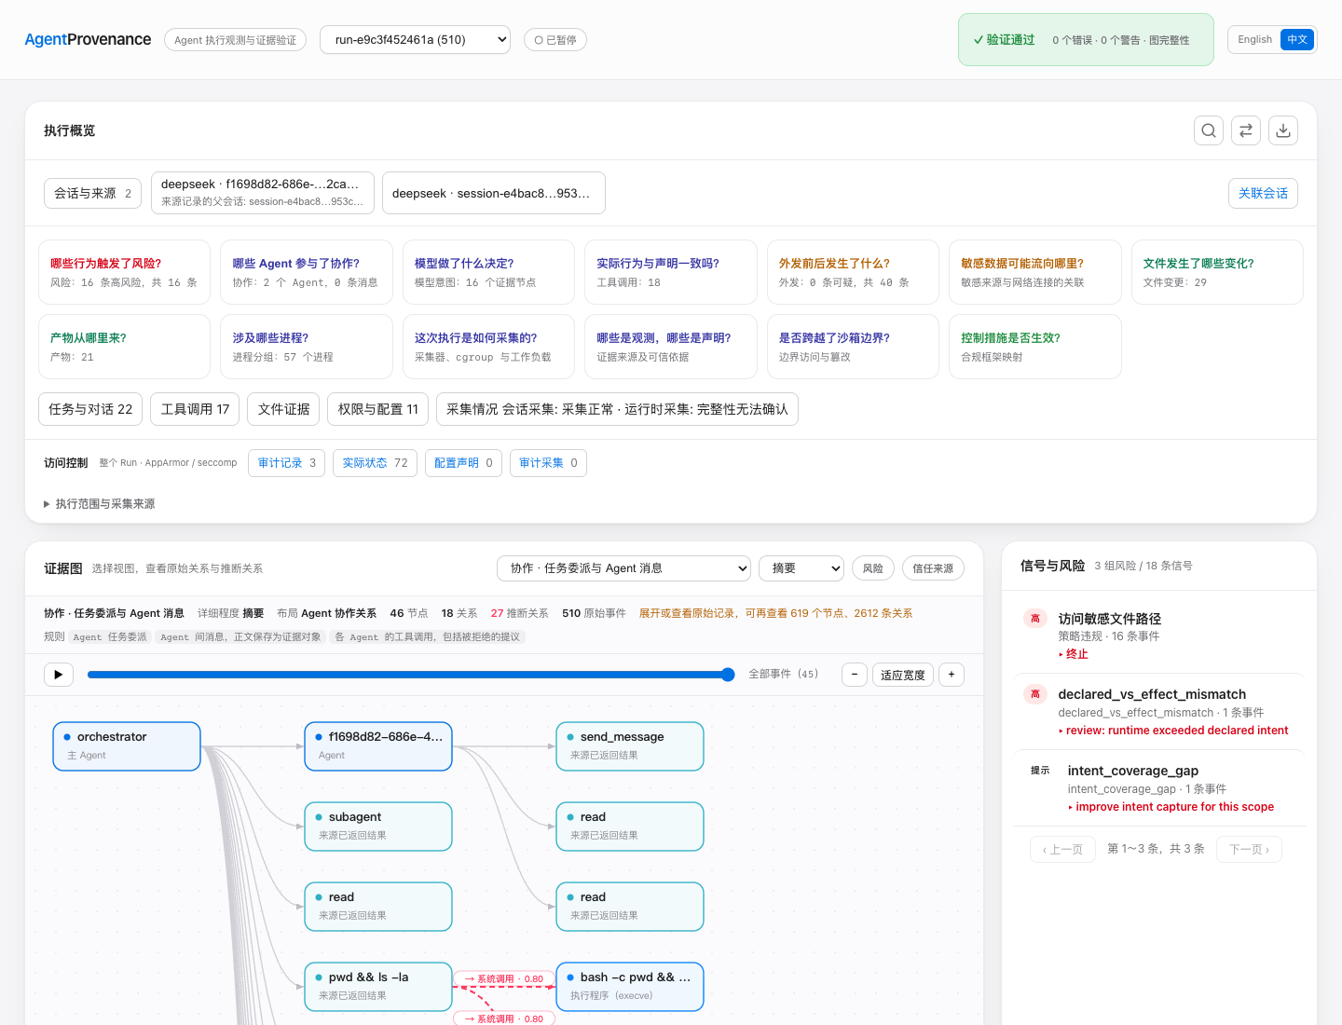Open the 外发前后发生了什么? card

click(853, 272)
